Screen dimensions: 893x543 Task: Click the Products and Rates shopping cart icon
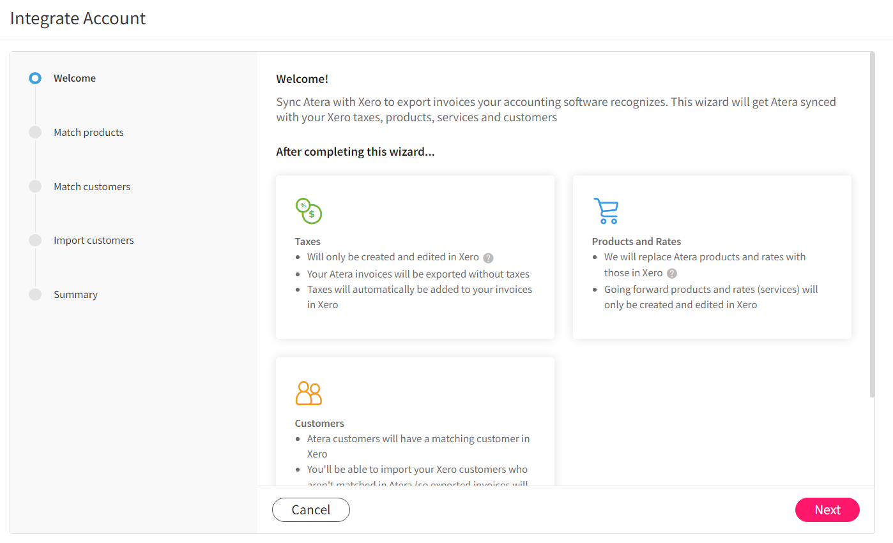606,211
